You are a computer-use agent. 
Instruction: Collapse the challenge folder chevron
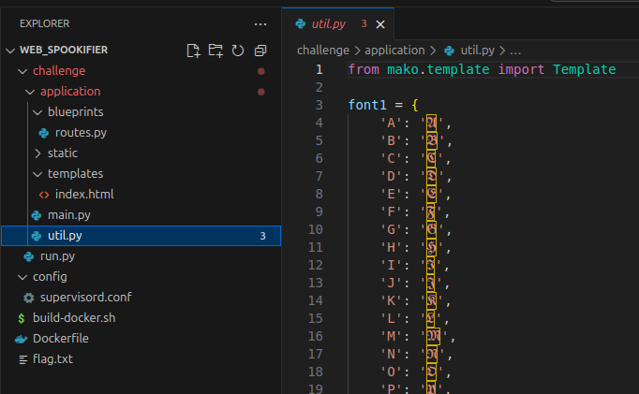click(x=22, y=71)
